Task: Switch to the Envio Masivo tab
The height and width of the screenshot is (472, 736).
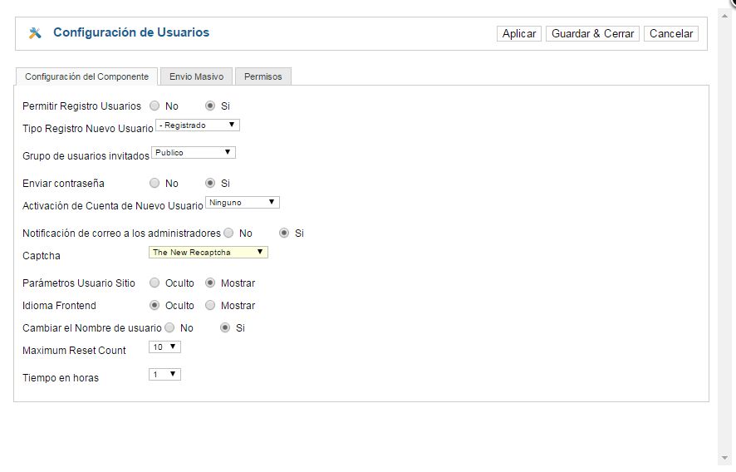Action: 196,76
